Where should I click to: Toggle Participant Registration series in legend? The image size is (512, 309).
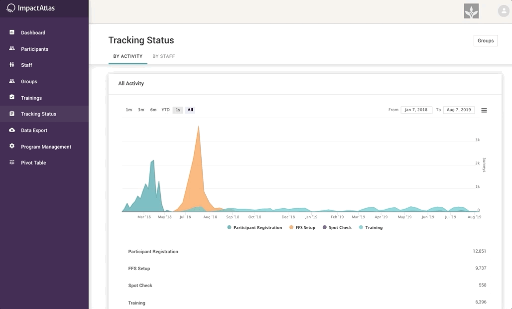255,227
